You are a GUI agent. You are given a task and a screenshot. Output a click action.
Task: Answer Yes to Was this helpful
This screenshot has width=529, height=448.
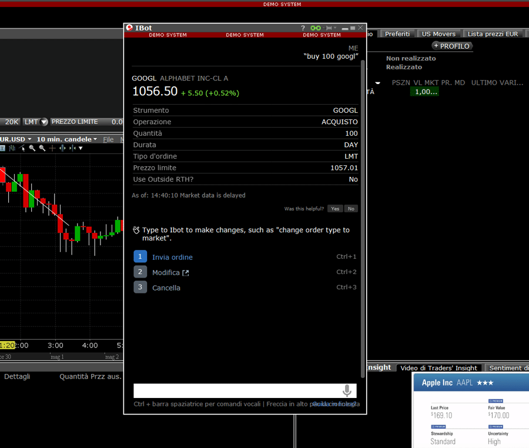point(335,209)
